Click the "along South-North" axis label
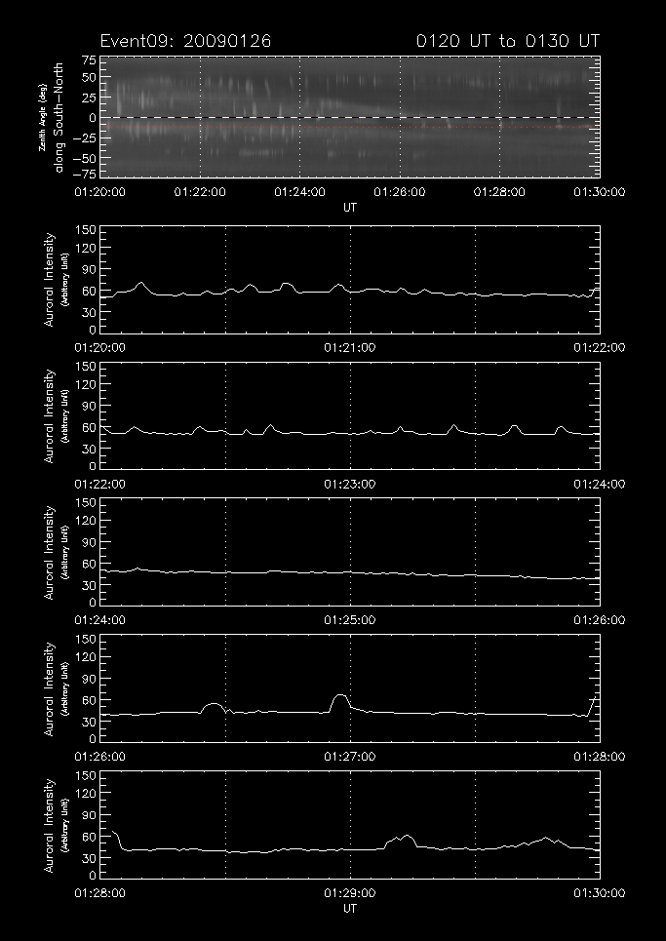666x941 pixels. (59, 117)
